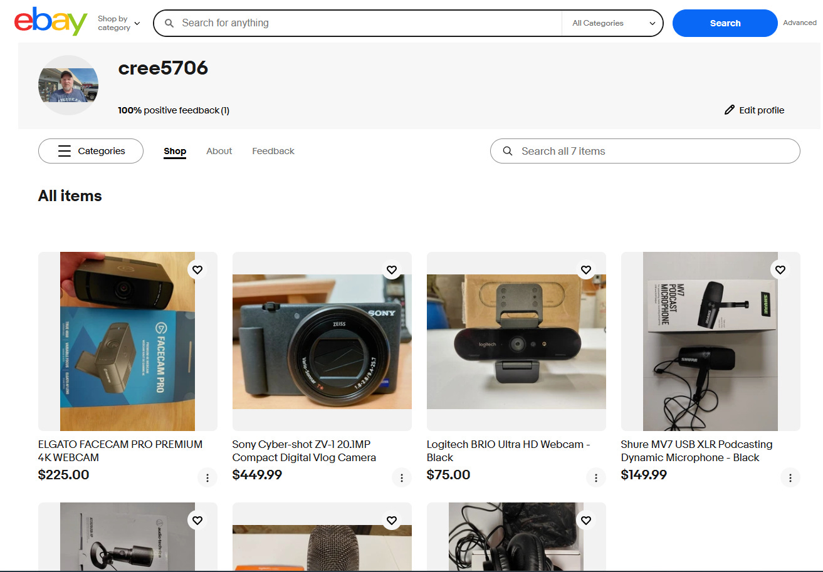
Task: Switch to the About tab
Action: (219, 151)
